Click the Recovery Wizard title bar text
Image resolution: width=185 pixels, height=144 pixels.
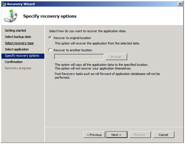coord(21,4)
